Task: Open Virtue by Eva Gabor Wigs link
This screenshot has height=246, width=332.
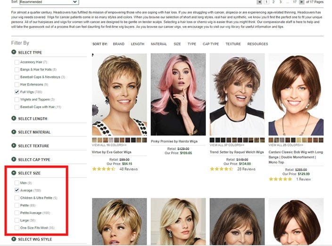Action: [112, 152]
